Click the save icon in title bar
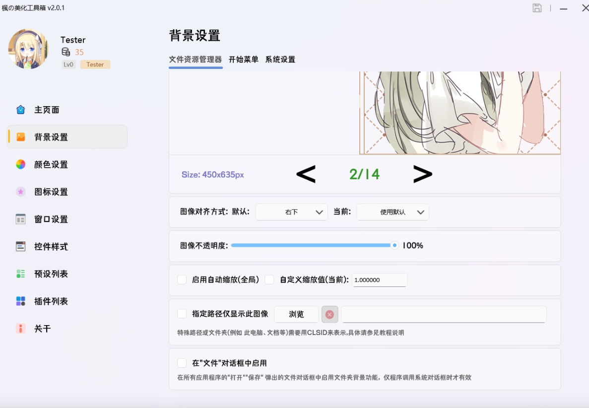The image size is (589, 408). point(537,8)
